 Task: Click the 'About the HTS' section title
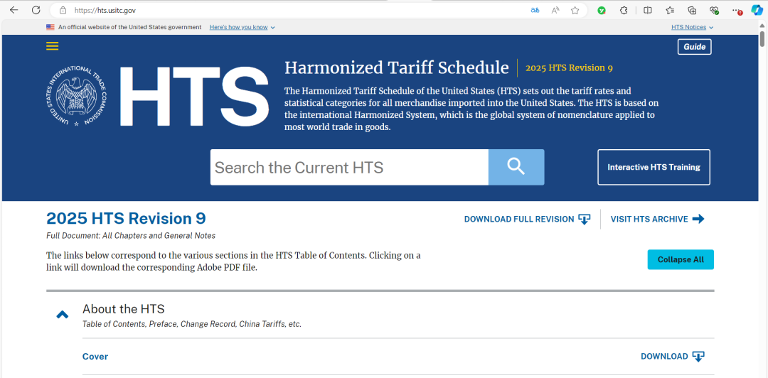(x=124, y=309)
